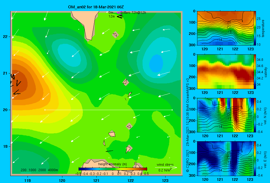Click the magenta drifter arrow legend symbol
270x183 pixels.
coord(119,13)
